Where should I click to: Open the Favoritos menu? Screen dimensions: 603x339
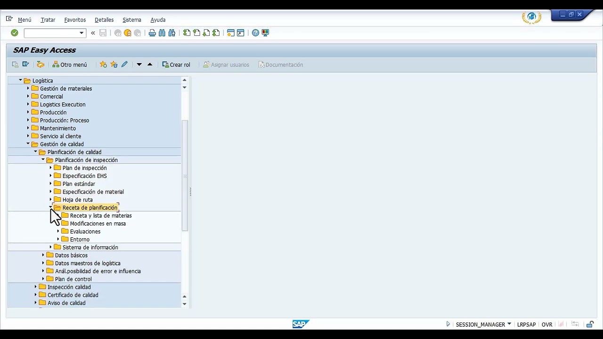(75, 20)
